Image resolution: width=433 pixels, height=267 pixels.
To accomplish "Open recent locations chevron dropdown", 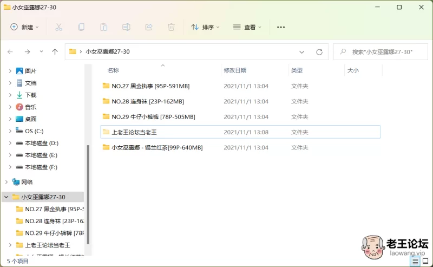I will [41, 51].
